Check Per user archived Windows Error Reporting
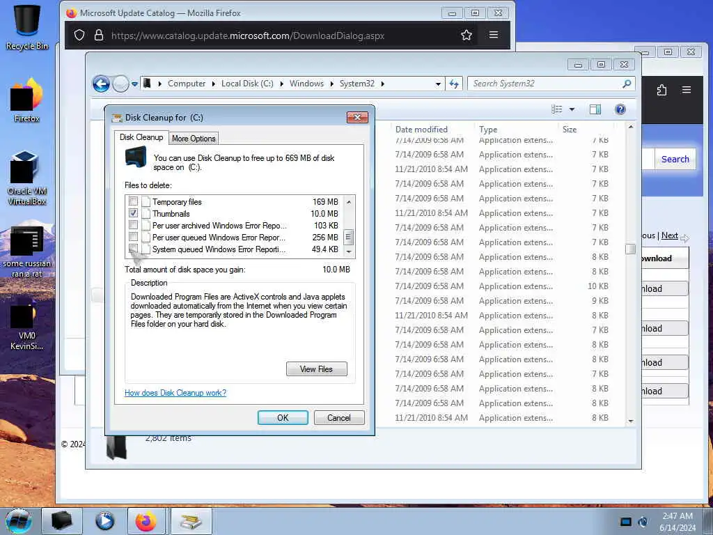Image resolution: width=713 pixels, height=535 pixels. click(133, 225)
